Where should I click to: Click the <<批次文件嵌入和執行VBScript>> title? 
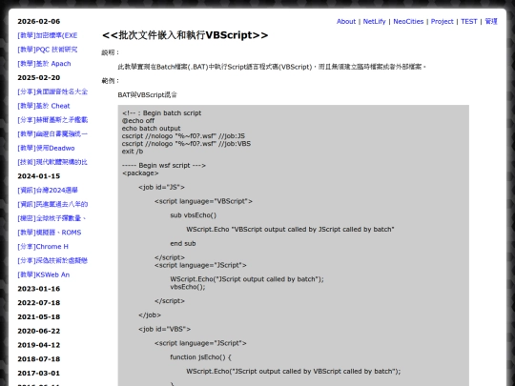(185, 35)
